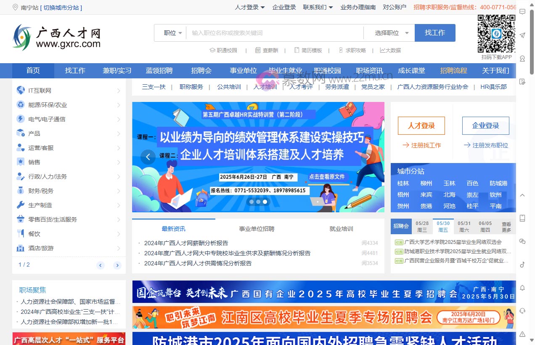Image resolution: width=535 pixels, height=345 pixels.
Task: Open the 职位 search type dropdown
Action: 171,32
